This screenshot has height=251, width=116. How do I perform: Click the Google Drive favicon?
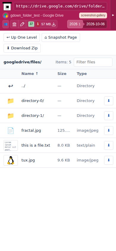[6, 15]
